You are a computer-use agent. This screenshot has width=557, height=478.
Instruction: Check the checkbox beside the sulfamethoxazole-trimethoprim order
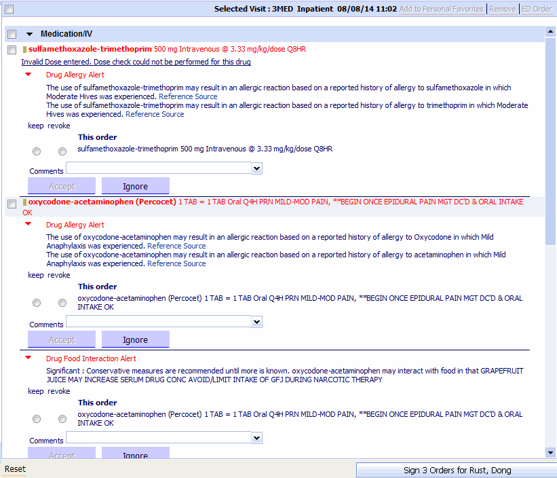pos(11,50)
